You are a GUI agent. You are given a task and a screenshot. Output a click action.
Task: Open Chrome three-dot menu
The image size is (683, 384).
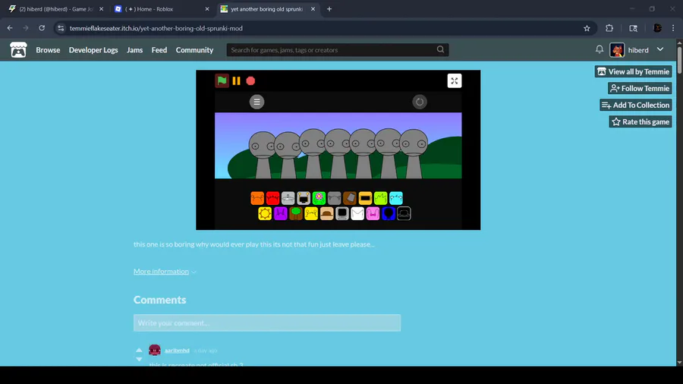tap(673, 28)
